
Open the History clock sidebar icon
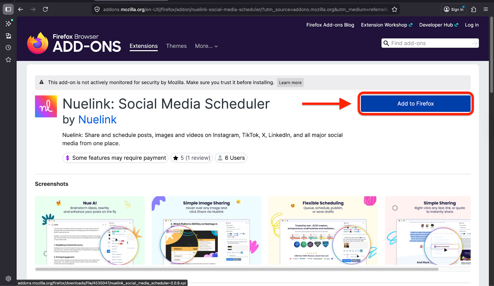tap(8, 48)
